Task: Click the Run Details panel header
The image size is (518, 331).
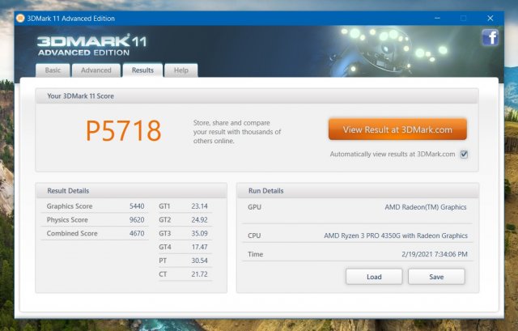Action: coord(357,190)
